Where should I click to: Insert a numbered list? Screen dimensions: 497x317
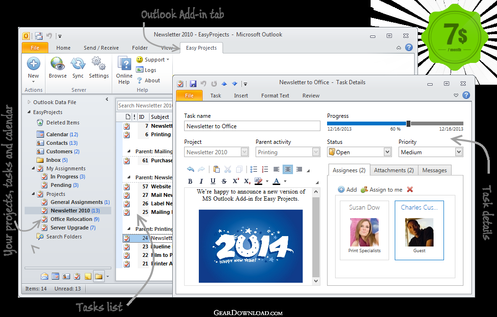(265, 169)
